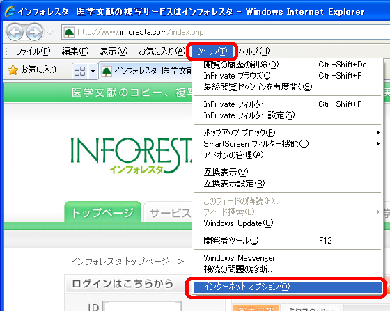Expand ポップアップ ブロック(P) submenu
Image resolution: width=390 pixels, height=311 pixels.
click(288, 133)
